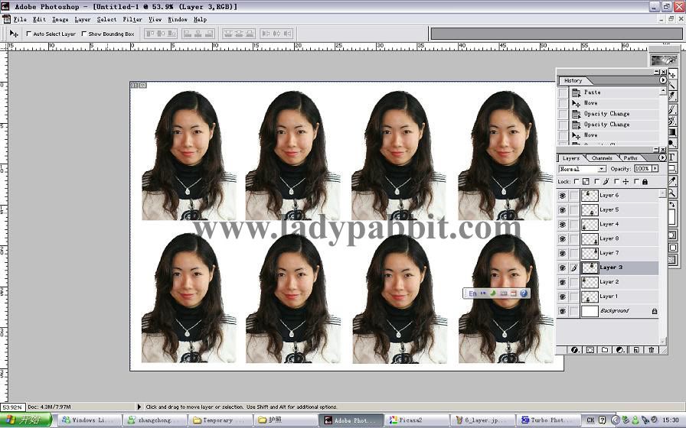686x428 pixels.
Task: Switch to the Channels tab
Action: [602, 158]
